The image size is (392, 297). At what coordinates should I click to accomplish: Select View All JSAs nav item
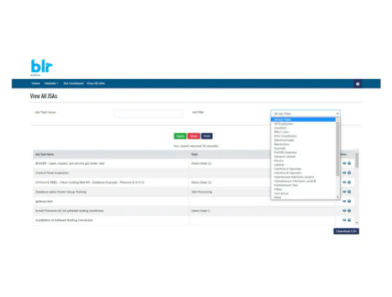[x=96, y=83]
